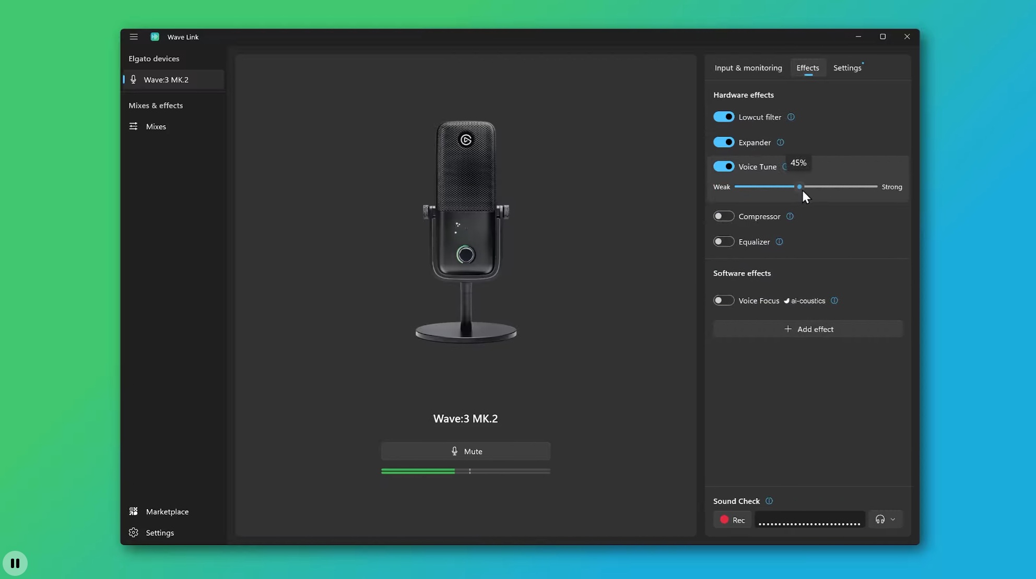This screenshot has width=1036, height=579.
Task: Click the Lowcut filter info icon
Action: [x=791, y=117]
